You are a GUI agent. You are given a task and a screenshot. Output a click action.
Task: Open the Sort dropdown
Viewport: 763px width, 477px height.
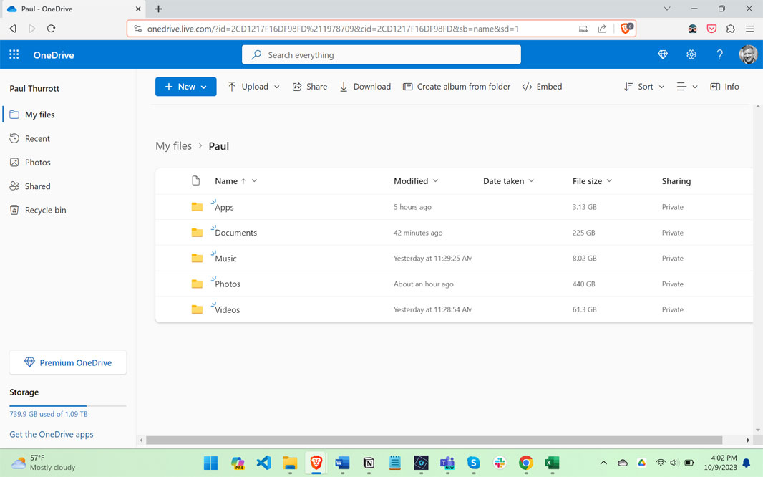click(643, 87)
